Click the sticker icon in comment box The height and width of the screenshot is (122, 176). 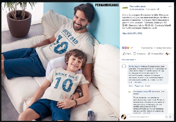coord(170,117)
